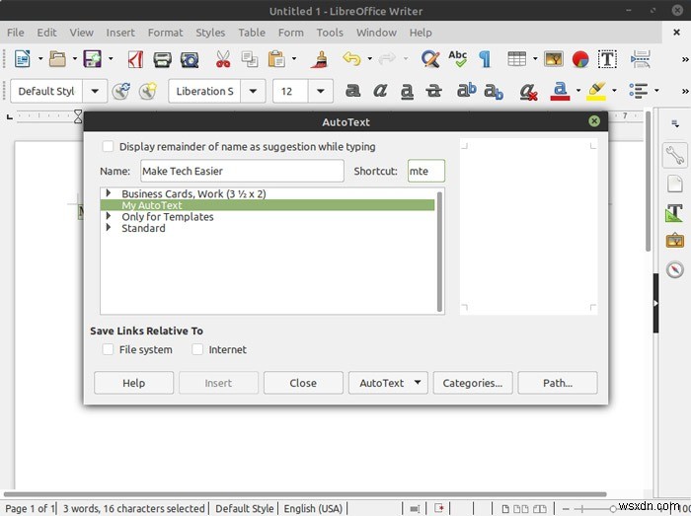Open the AutoText dropdown button

388,383
